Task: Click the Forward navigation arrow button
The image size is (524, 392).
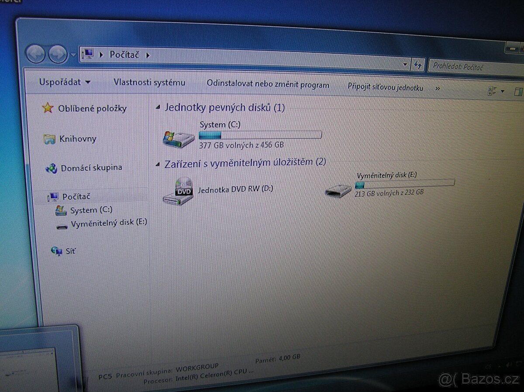Action: click(58, 55)
